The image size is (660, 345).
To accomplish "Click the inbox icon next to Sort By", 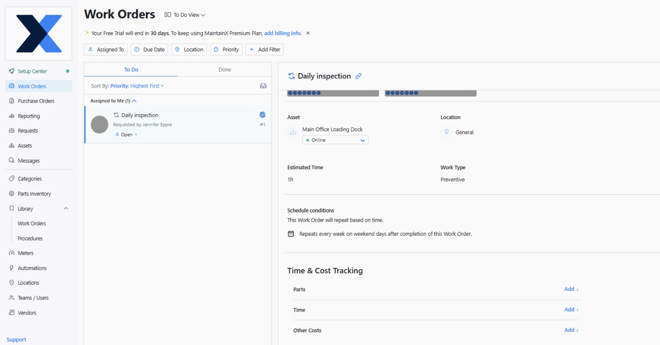I will [x=263, y=85].
